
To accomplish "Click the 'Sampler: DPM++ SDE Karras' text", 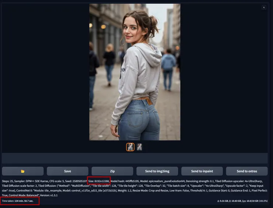I will point(31,181).
